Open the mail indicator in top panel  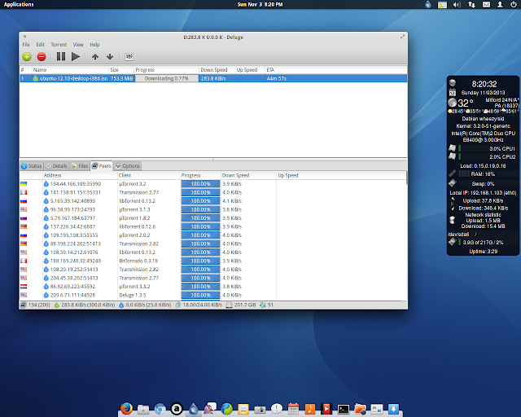click(x=486, y=5)
